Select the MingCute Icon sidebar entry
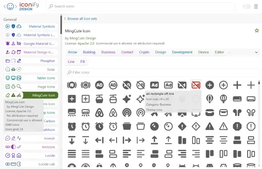262x169 pixels. click(31, 95)
